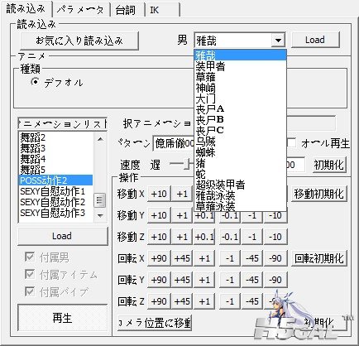Select 舞蹈4 in the animation list
The image size is (359, 346).
click(x=55, y=159)
